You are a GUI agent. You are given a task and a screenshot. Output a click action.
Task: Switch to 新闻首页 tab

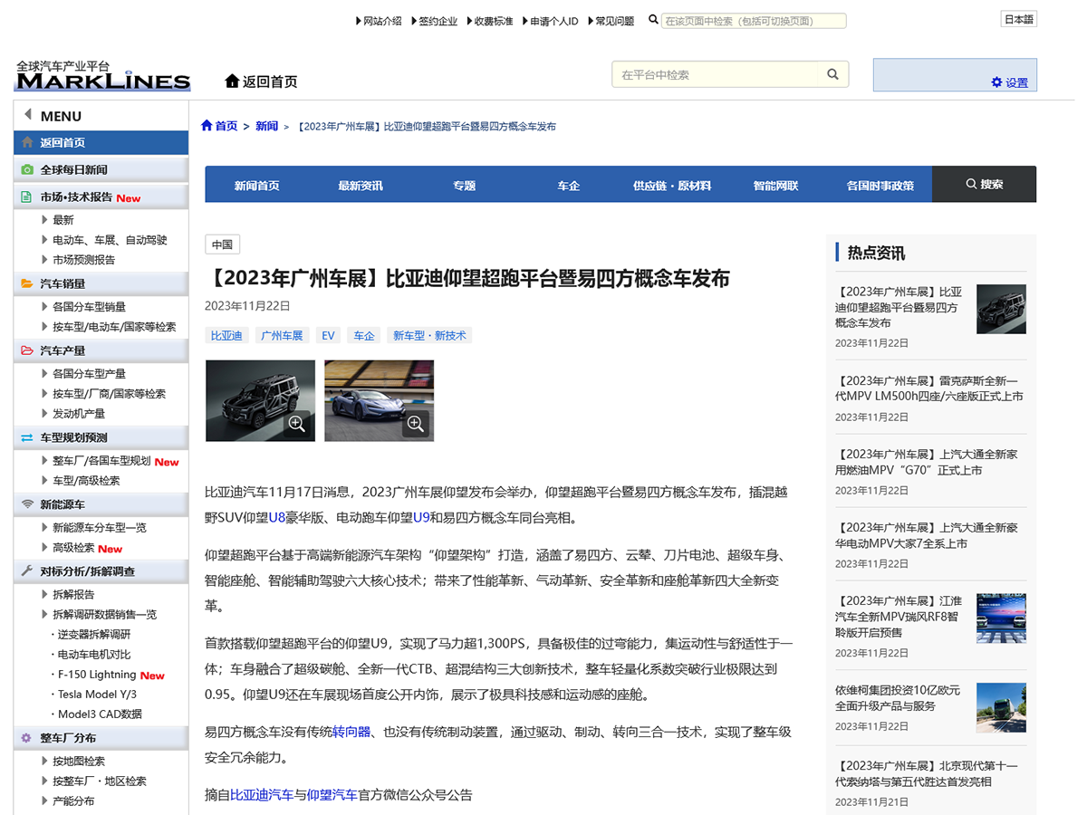[257, 185]
